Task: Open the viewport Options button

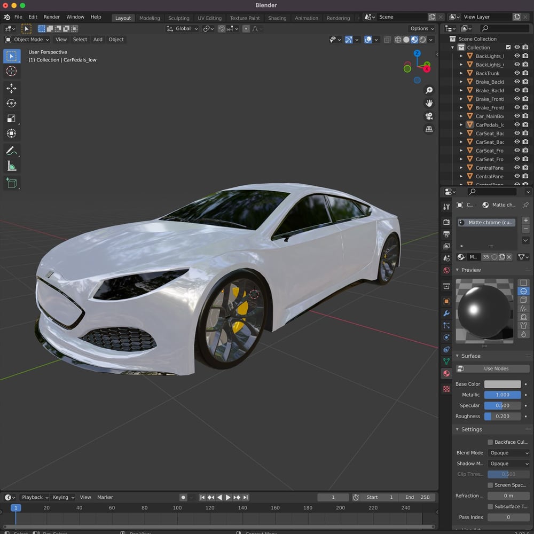Action: [x=422, y=29]
